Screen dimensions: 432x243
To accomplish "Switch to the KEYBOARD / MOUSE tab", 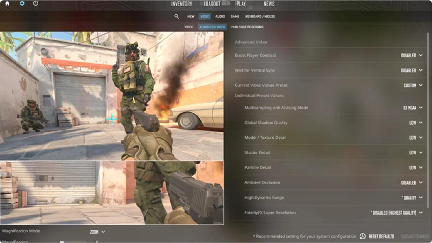I will 260,16.
